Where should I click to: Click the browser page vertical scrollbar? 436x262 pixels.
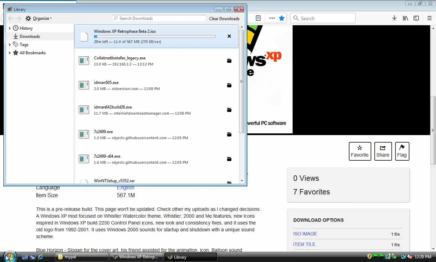click(x=433, y=131)
